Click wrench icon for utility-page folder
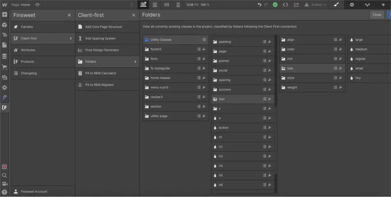The height and width of the screenshot is (197, 391). [204, 116]
